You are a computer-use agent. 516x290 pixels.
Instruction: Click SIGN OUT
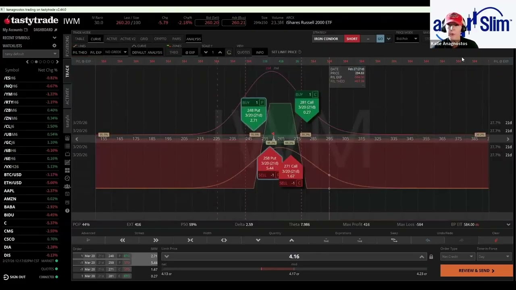17,277
